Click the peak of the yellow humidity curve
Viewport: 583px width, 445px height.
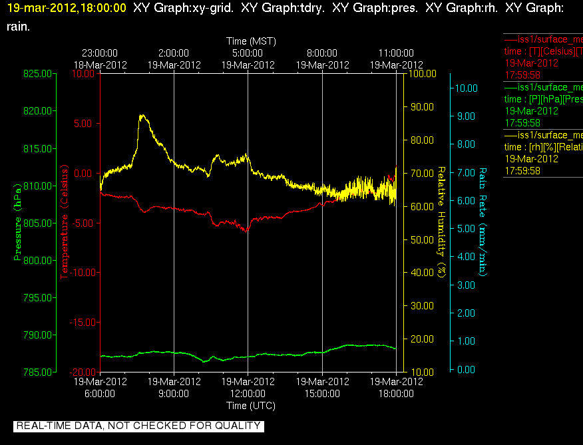click(x=141, y=116)
